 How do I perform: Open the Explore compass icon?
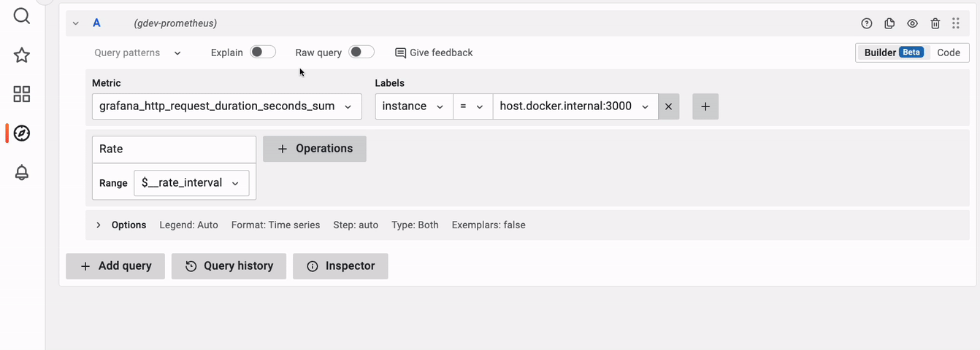(x=22, y=133)
